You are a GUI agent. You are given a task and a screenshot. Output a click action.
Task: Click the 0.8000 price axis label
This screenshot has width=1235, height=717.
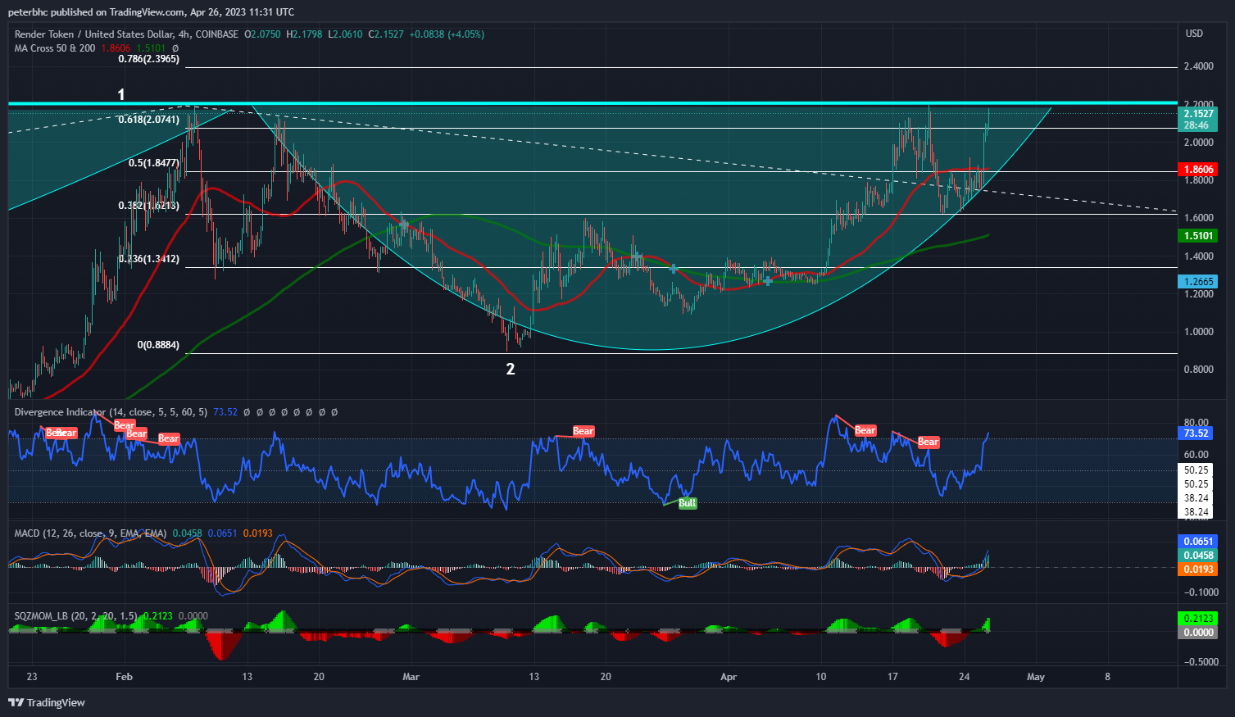(1199, 370)
